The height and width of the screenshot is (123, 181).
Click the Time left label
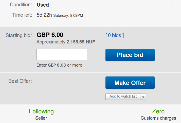[22, 15]
